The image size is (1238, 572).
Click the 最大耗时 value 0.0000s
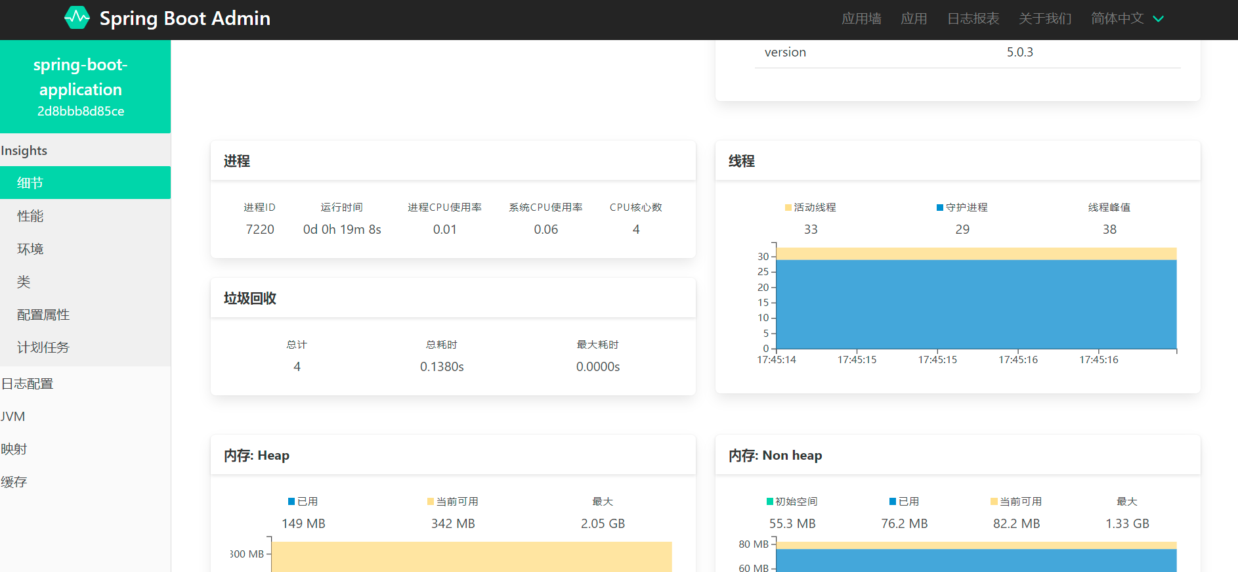[x=598, y=366]
